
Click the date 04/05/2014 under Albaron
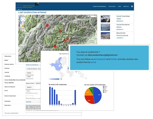click(120, 30)
